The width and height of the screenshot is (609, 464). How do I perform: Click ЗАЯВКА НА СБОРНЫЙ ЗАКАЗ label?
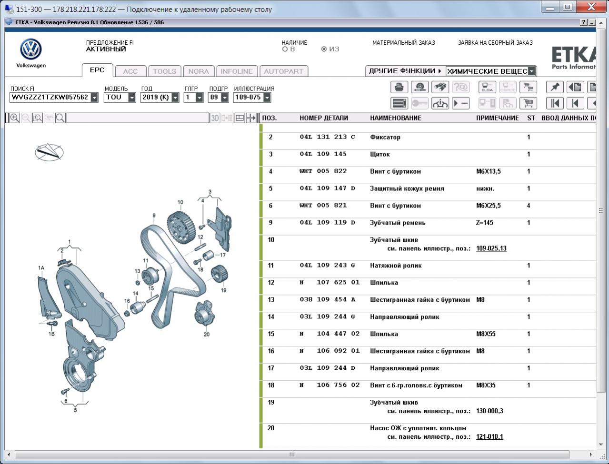point(495,42)
